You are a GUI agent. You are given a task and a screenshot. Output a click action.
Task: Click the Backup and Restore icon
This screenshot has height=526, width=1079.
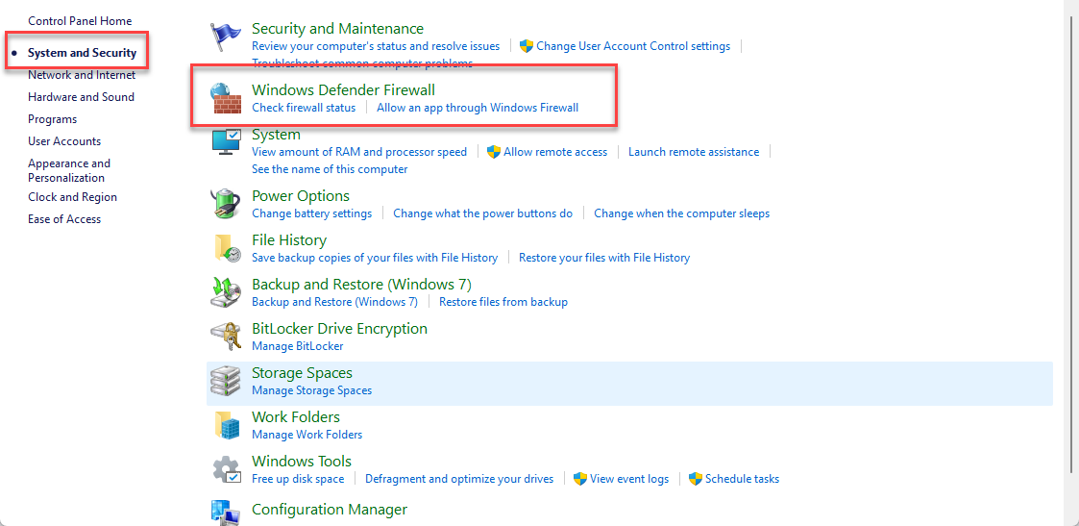pos(226,292)
